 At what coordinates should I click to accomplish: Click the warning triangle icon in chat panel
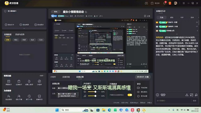187,95
